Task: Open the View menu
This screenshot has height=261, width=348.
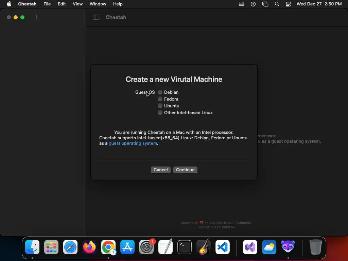Action: (78, 4)
